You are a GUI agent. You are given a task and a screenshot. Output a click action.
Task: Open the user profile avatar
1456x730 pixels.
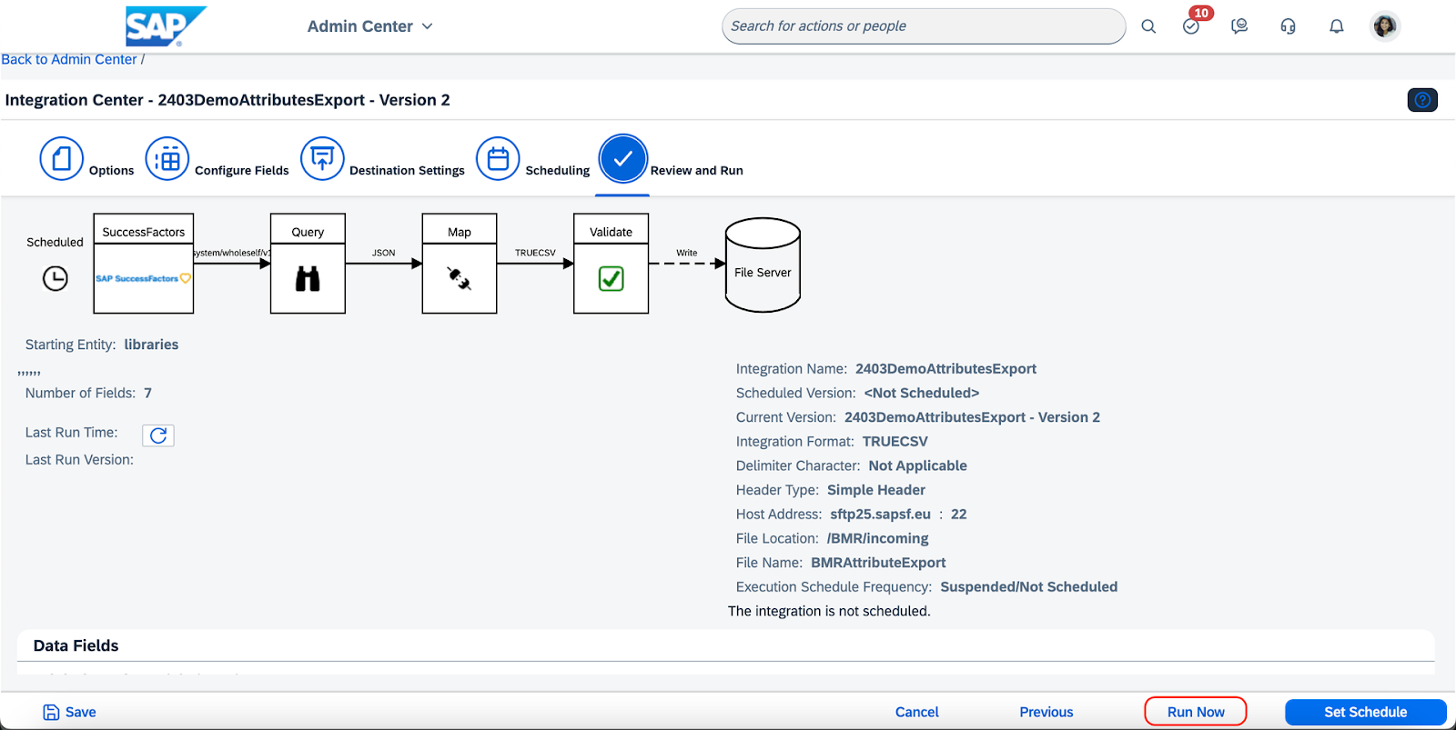pyautogui.click(x=1385, y=26)
